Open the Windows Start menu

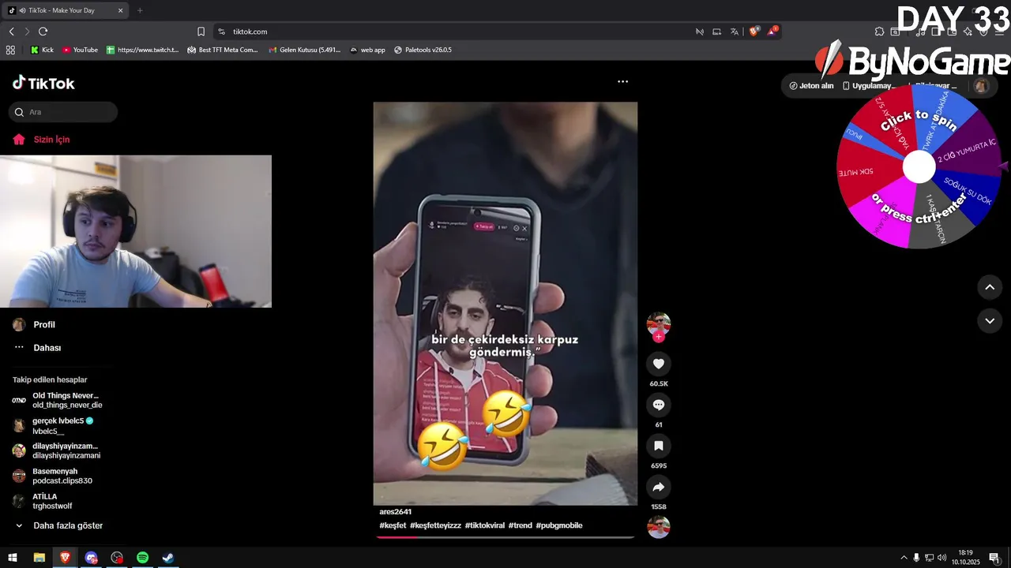(x=13, y=558)
